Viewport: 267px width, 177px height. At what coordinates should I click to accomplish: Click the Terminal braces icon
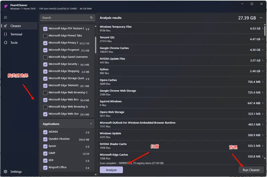[5, 34]
